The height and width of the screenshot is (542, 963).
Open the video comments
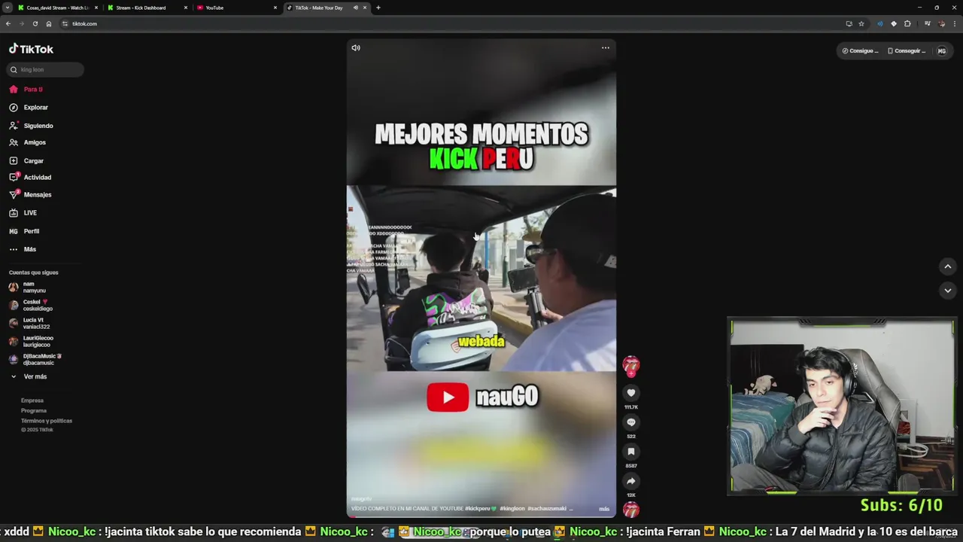tap(631, 422)
